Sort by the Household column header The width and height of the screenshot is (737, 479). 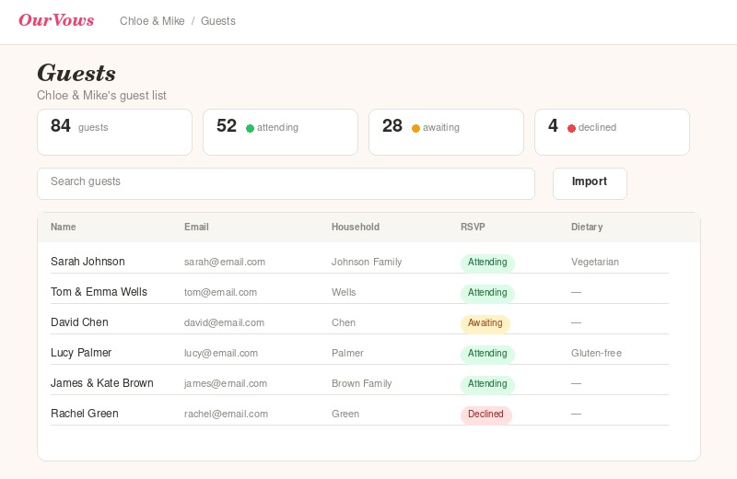pos(356,227)
